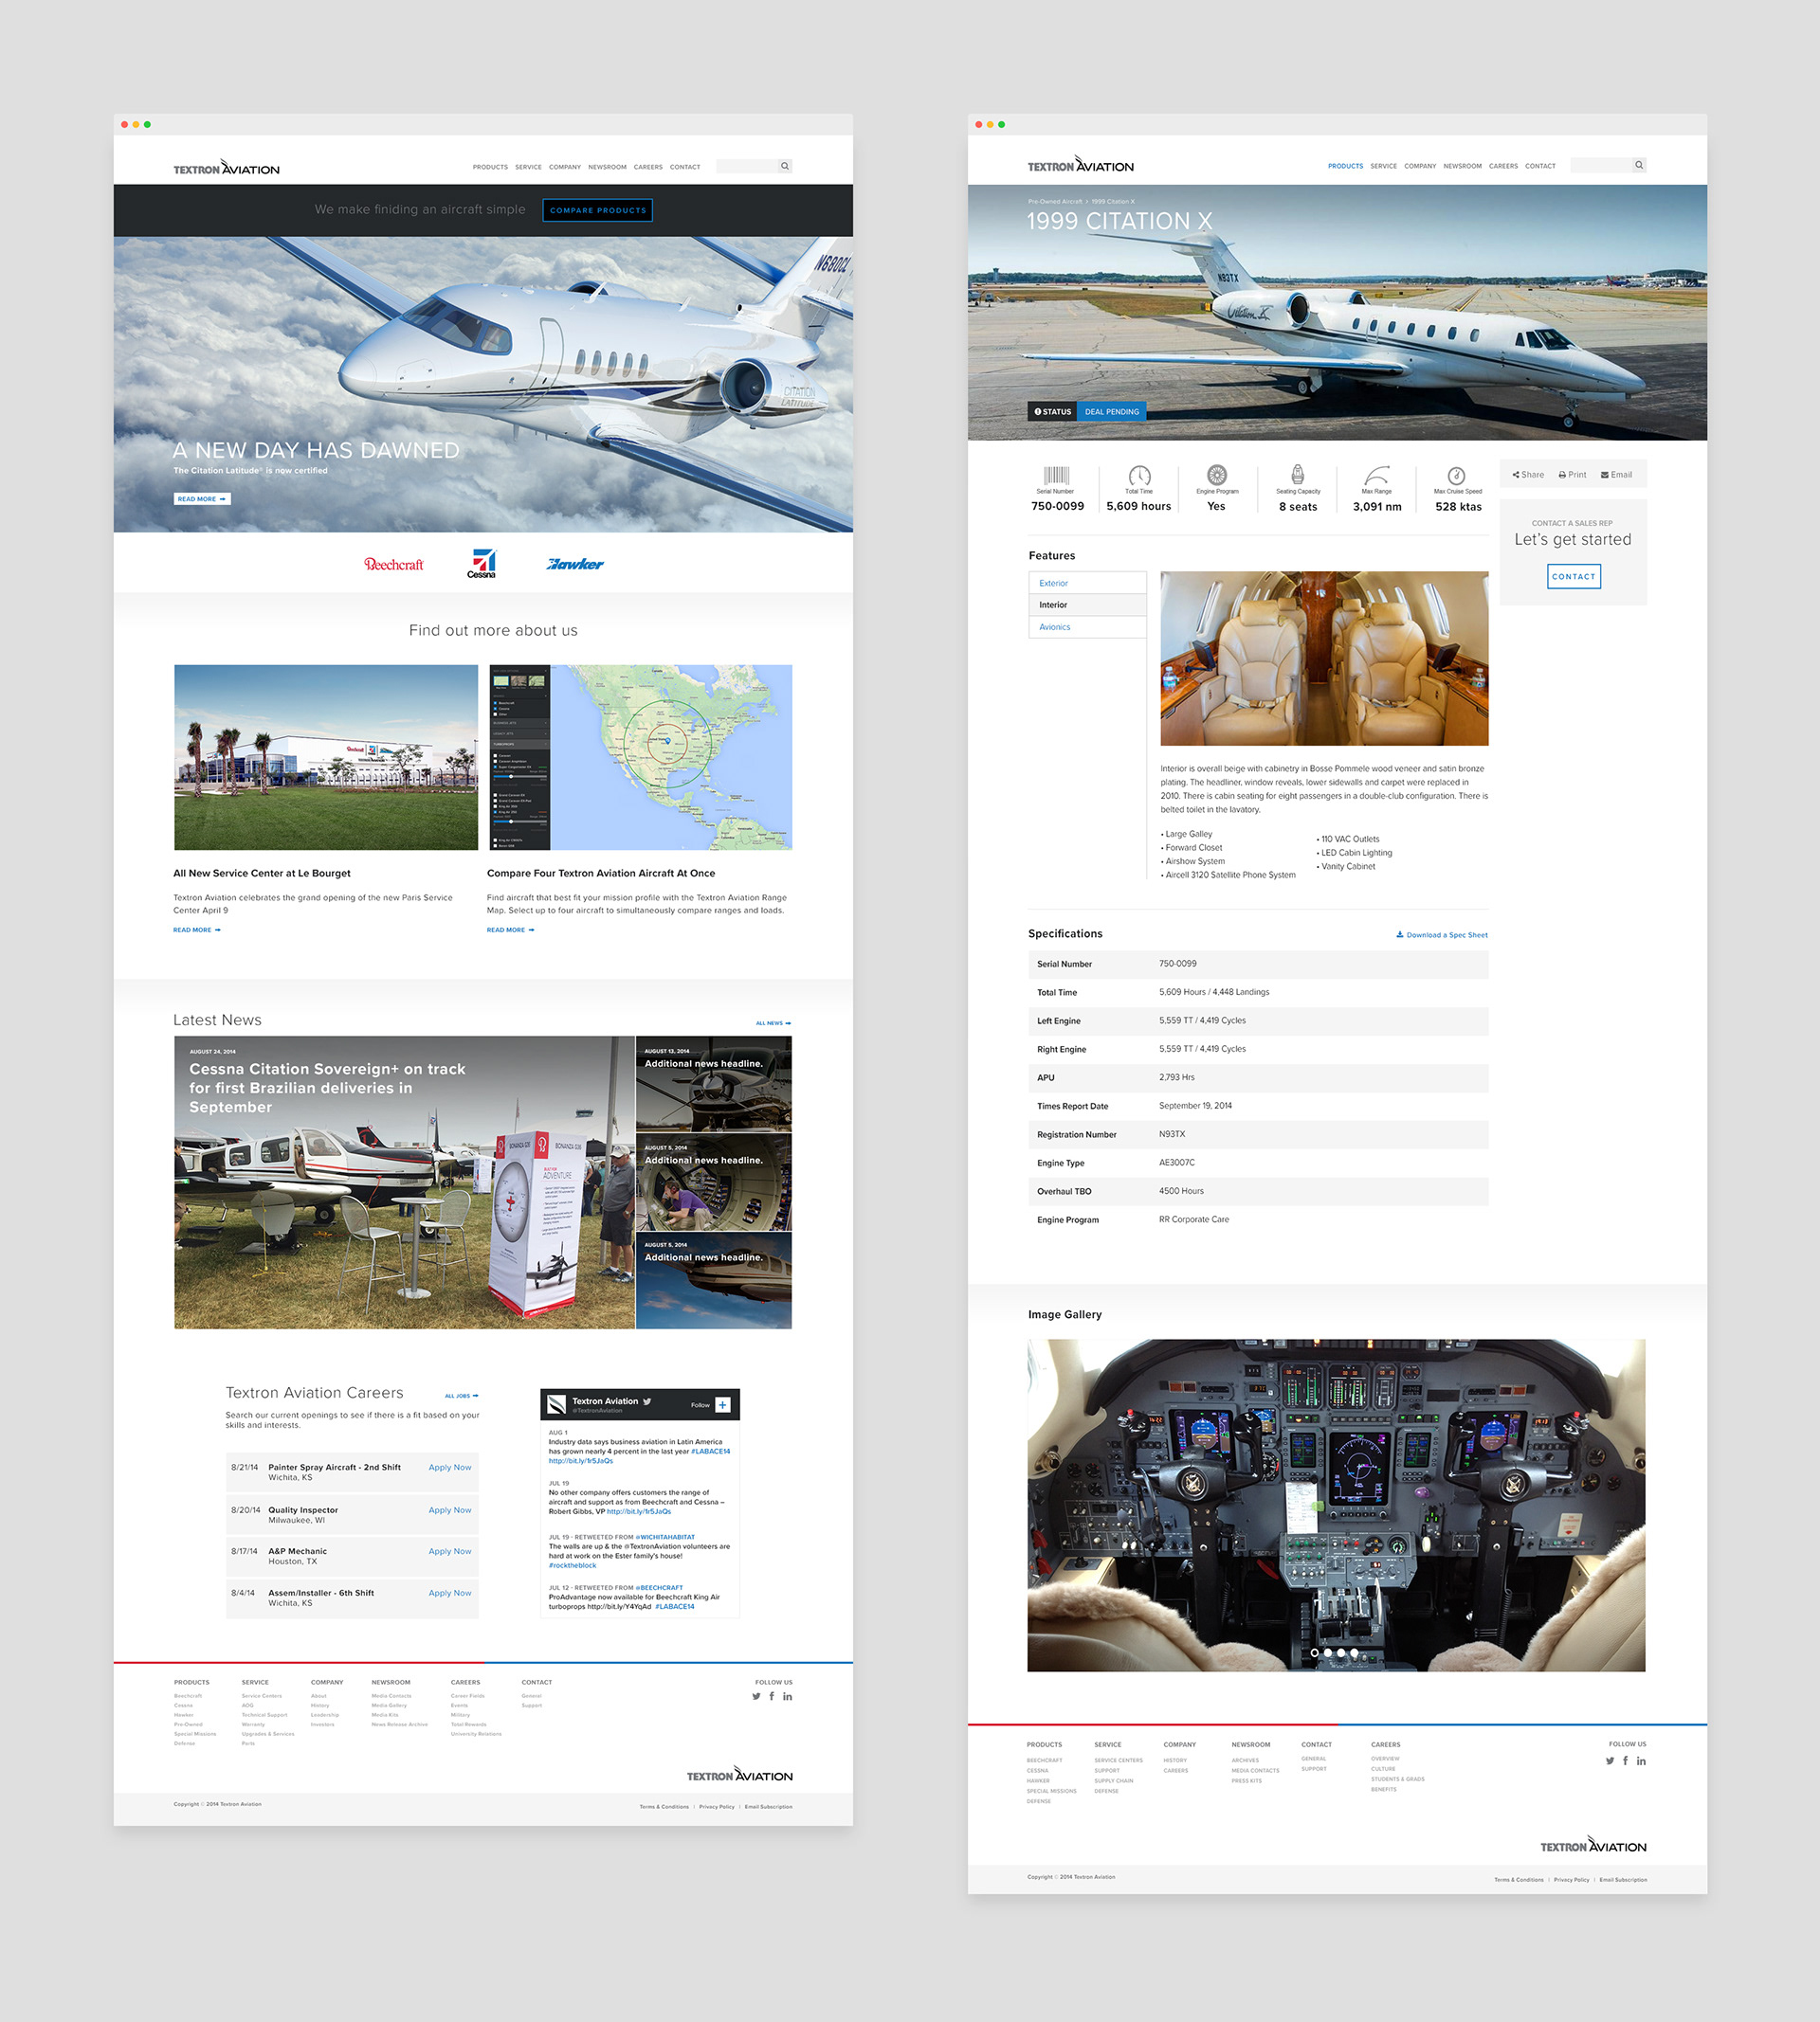Share the 1999 Citation X listing
The height and width of the screenshot is (2022, 1820).
(1528, 475)
